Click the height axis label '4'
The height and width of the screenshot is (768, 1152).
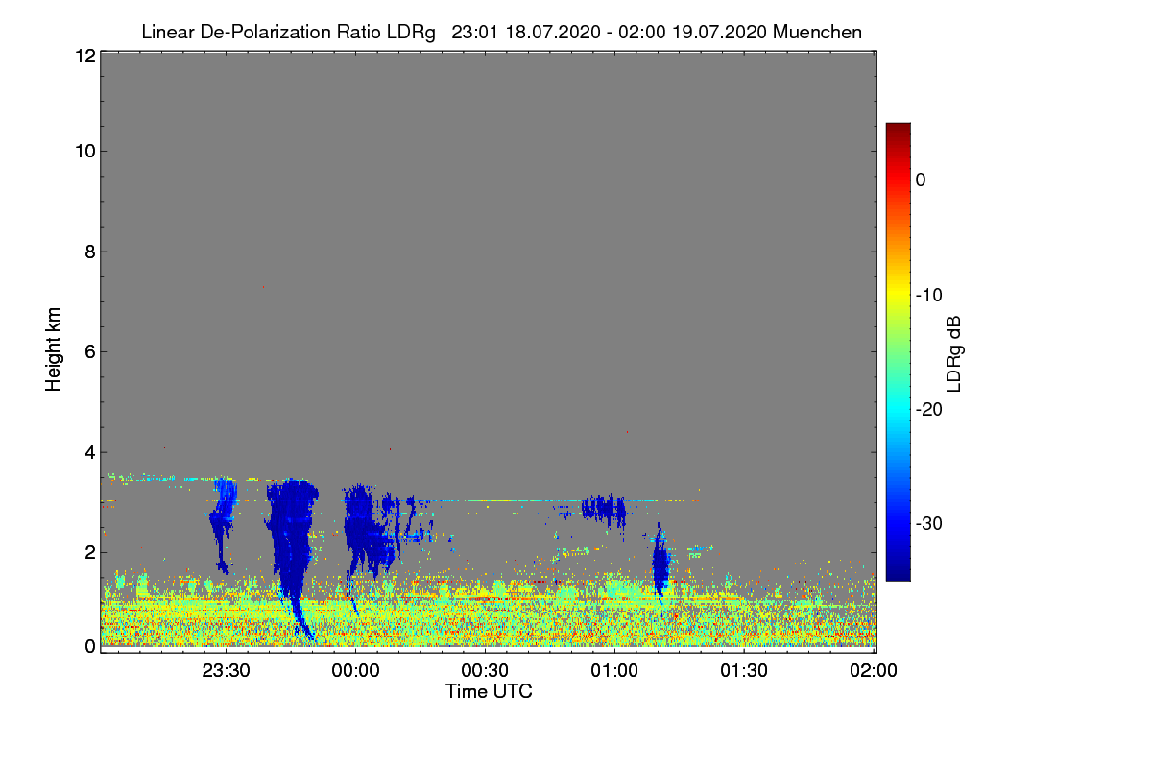point(88,451)
